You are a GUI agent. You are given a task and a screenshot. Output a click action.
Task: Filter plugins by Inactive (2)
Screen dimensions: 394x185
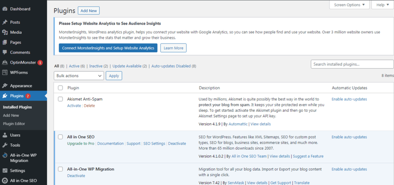(x=98, y=66)
